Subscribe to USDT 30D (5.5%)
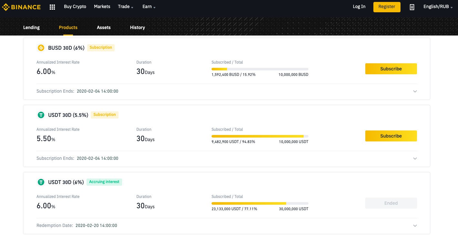The height and width of the screenshot is (237, 458). 391,136
